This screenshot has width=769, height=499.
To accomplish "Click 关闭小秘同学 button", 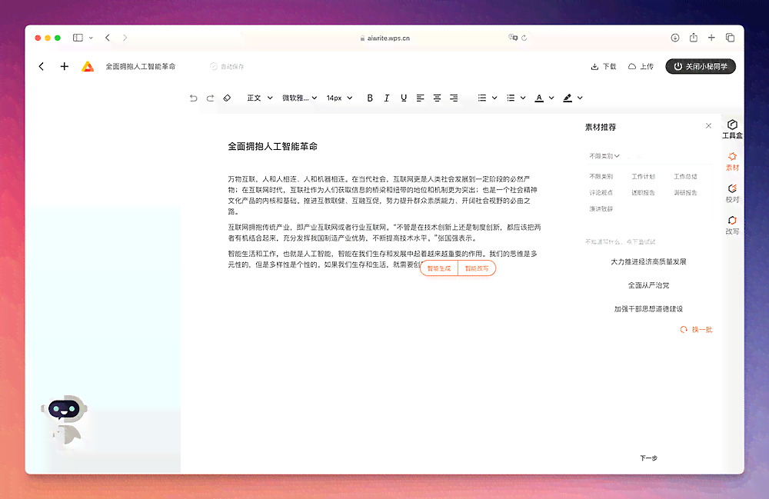I will point(701,67).
